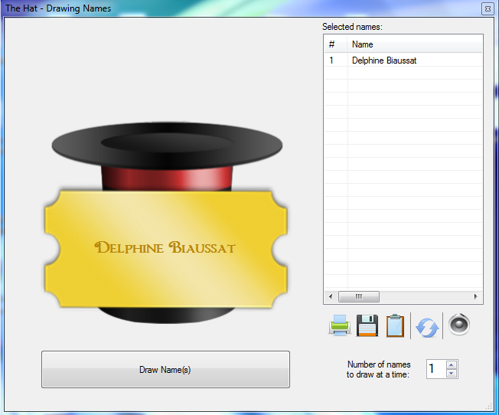The image size is (499, 415).
Task: Click the Name column header
Action: 415,44
